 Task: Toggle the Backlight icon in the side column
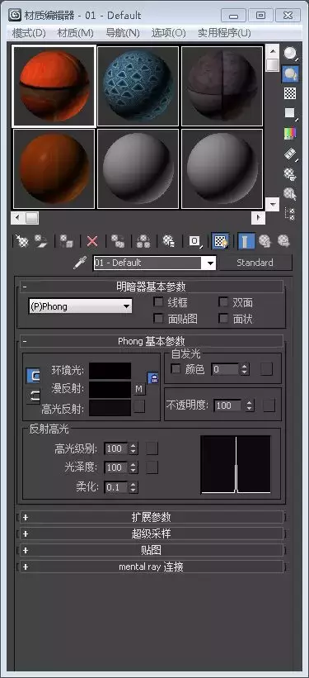pos(290,74)
